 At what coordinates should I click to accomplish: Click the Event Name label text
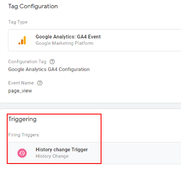click(x=21, y=83)
